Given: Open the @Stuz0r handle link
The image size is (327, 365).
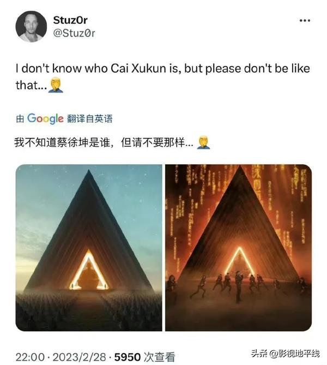Looking at the screenshot, I should tap(74, 33).
